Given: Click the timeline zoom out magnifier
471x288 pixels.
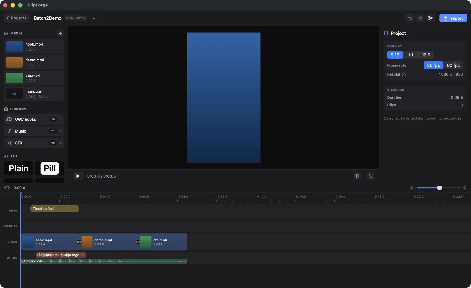Looking at the screenshot, I should pyautogui.click(x=412, y=188).
